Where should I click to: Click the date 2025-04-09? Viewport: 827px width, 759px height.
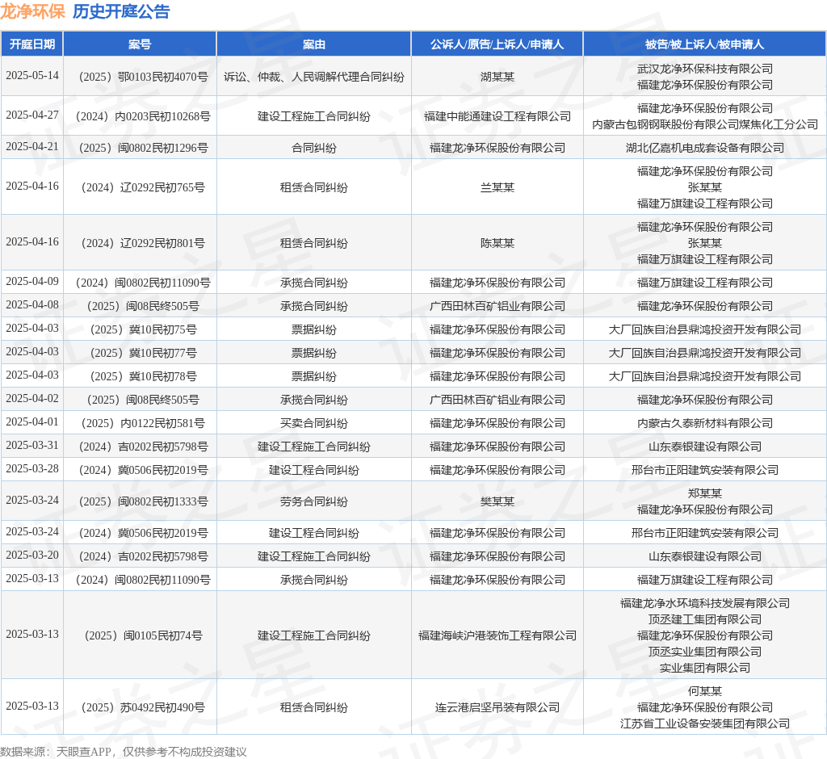click(x=32, y=282)
